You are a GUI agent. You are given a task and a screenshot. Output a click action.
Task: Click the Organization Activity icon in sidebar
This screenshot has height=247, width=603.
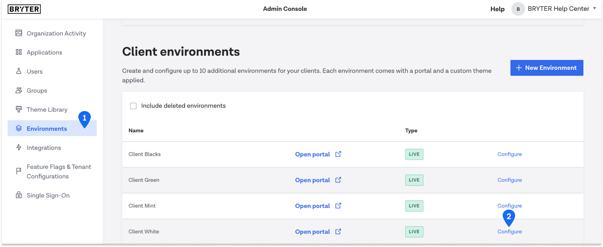(18, 33)
